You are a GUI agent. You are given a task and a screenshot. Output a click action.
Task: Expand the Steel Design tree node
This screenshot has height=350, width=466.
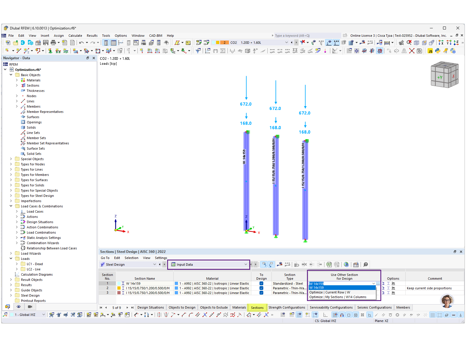coord(11,295)
